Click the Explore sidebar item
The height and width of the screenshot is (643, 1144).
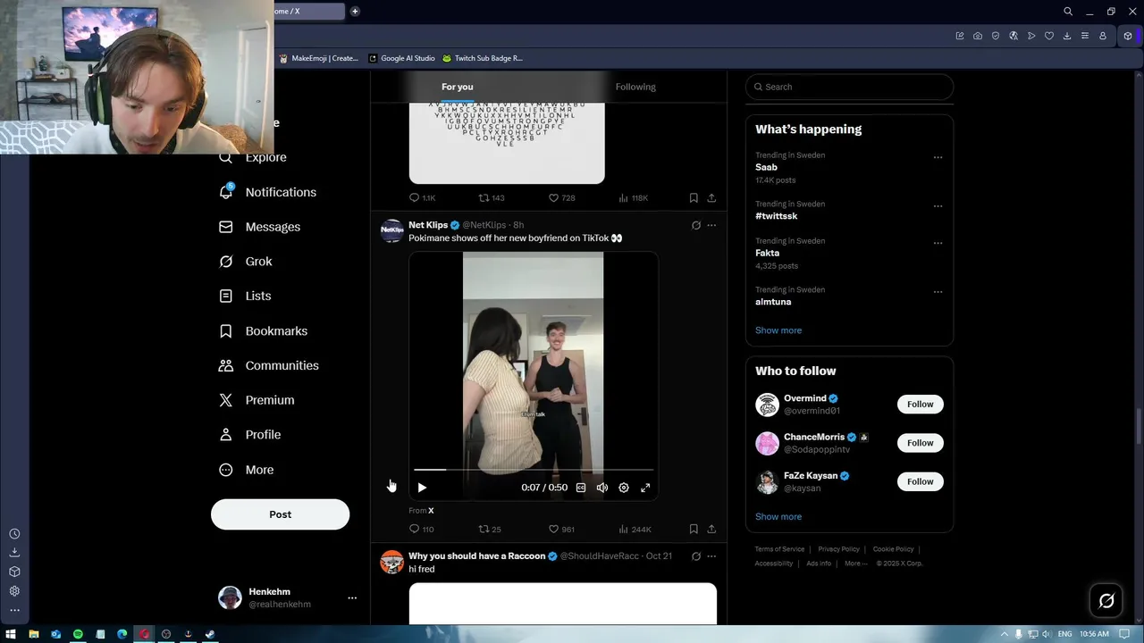[253, 157]
